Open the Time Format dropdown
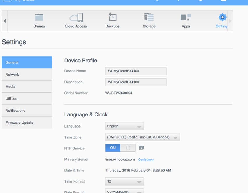This screenshot has width=248, height=193. [x=124, y=181]
